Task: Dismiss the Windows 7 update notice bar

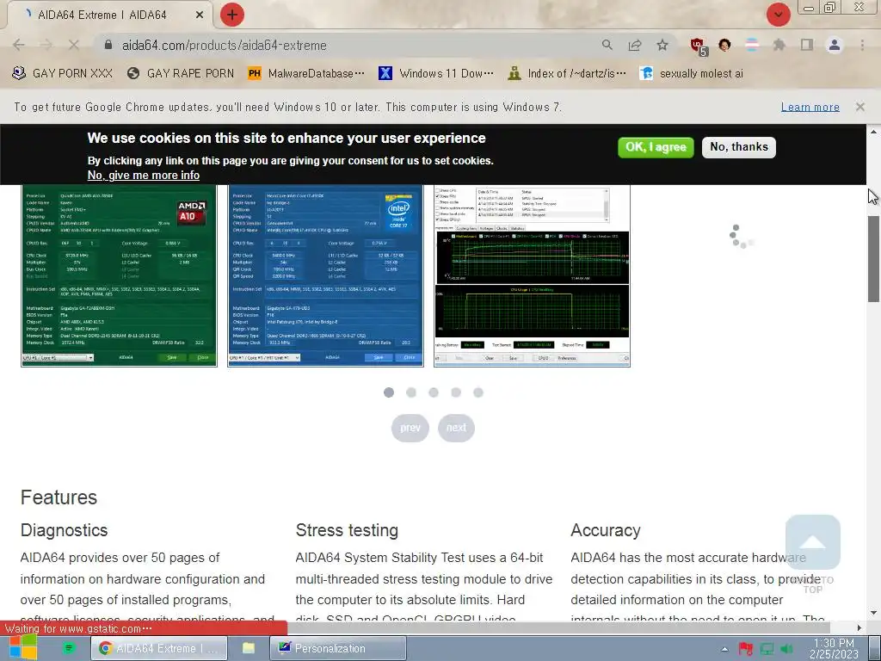Action: coord(859,107)
